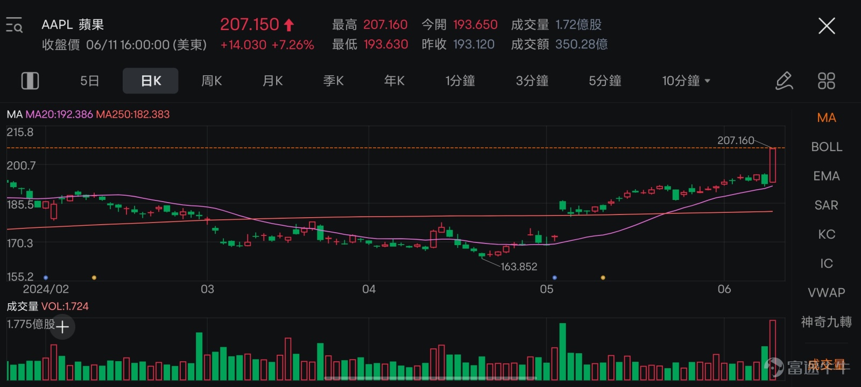Screen dimensions: 861x387
Task: Open the drawing pencil tool
Action: [x=784, y=81]
